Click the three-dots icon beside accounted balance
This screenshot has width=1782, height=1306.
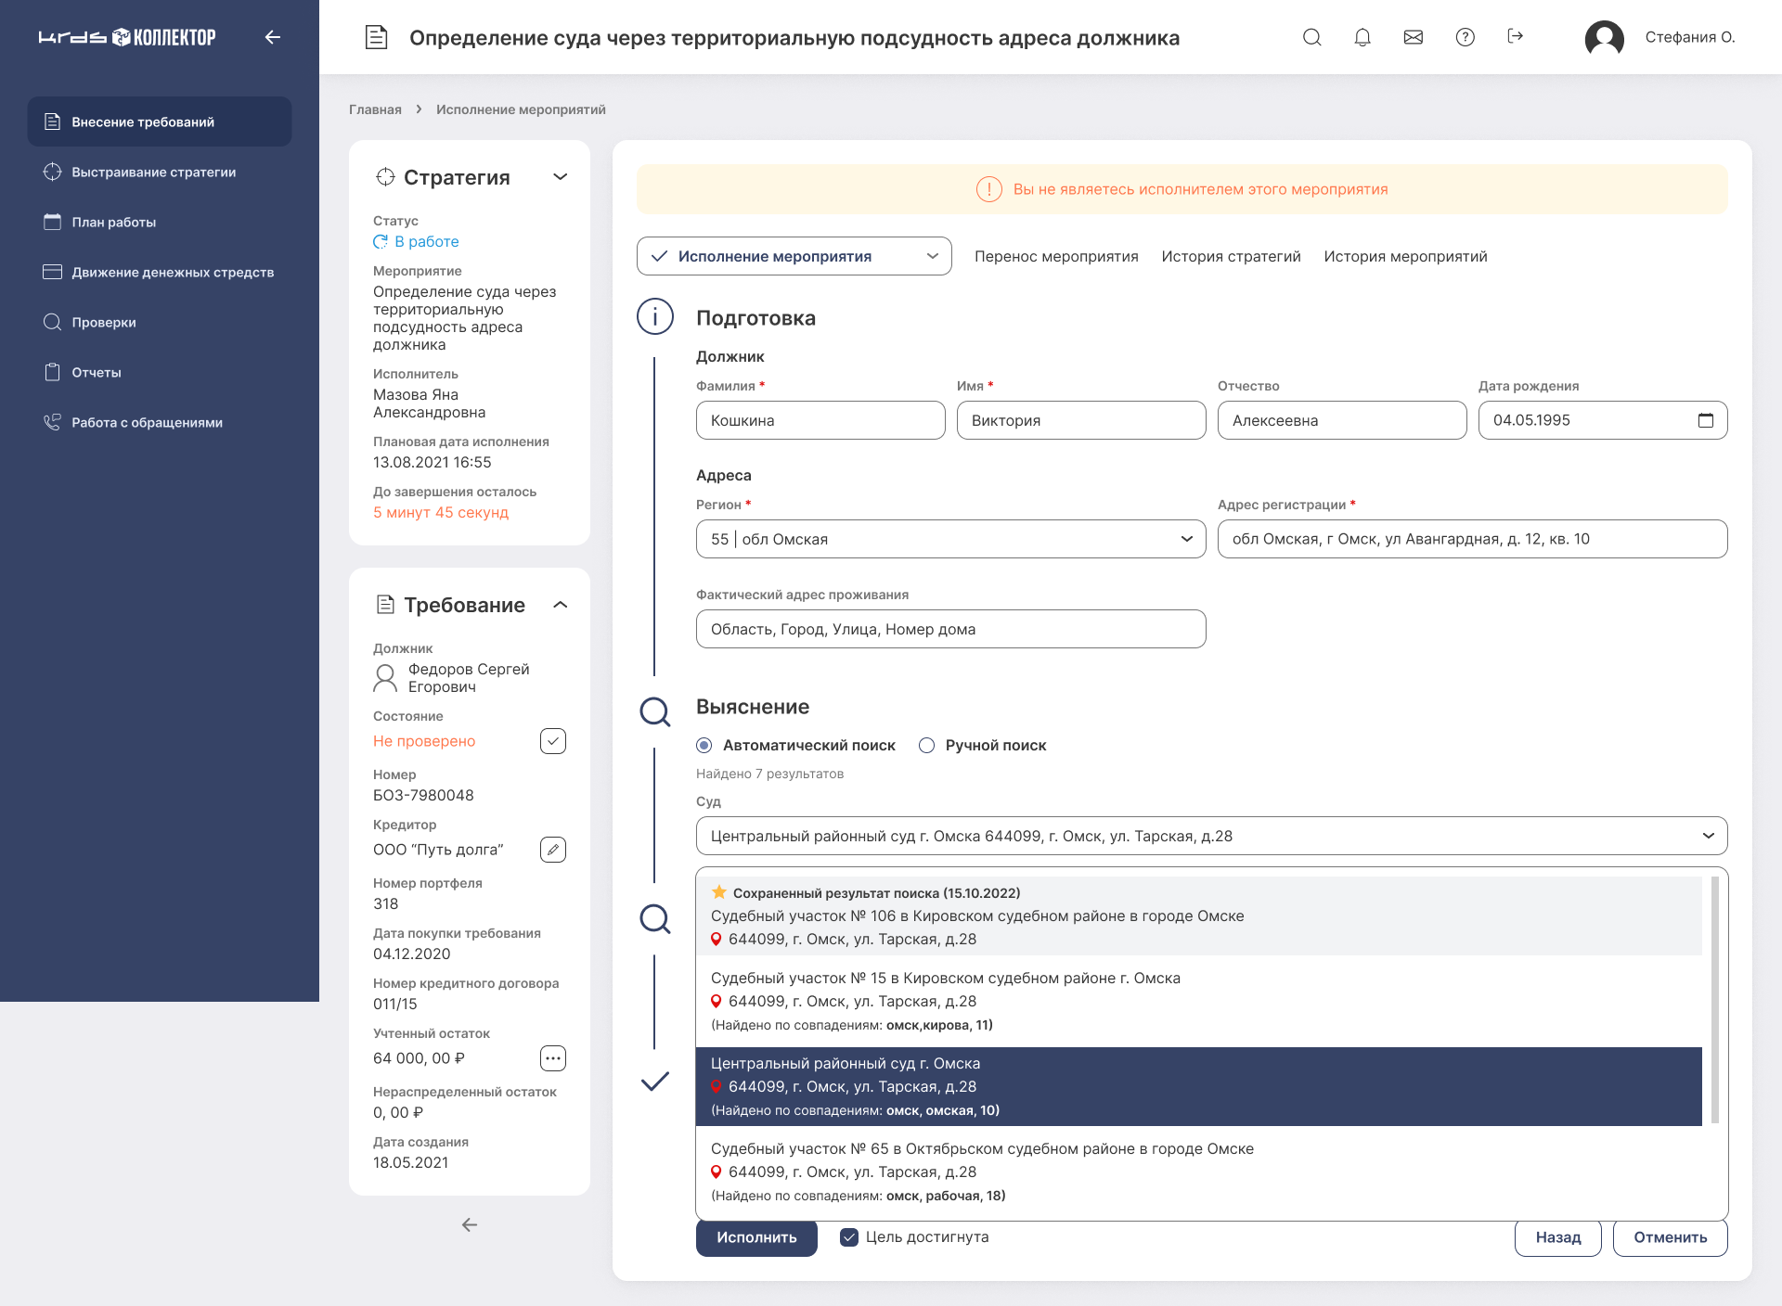click(553, 1058)
